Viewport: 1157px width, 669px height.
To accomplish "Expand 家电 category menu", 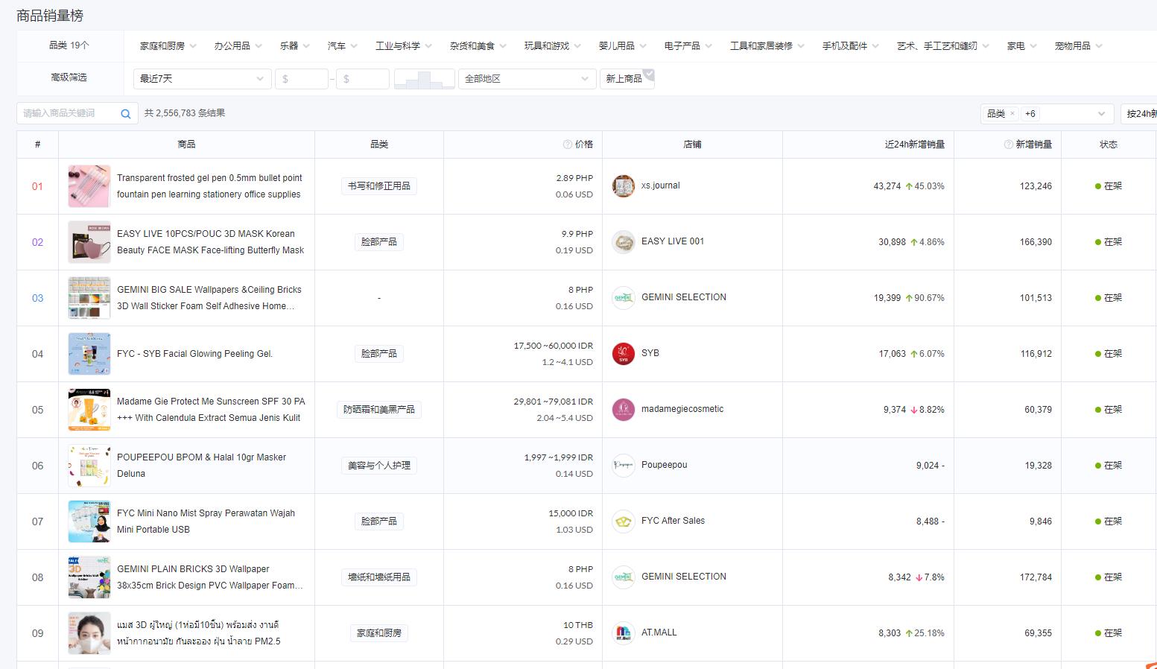I will click(x=1022, y=46).
